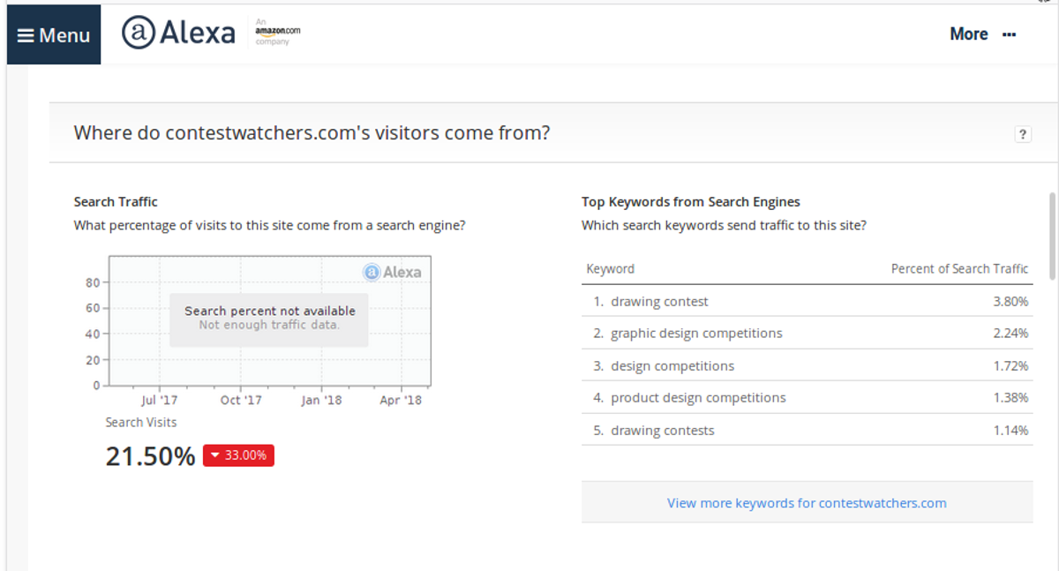Click the Alexa logo

[178, 34]
